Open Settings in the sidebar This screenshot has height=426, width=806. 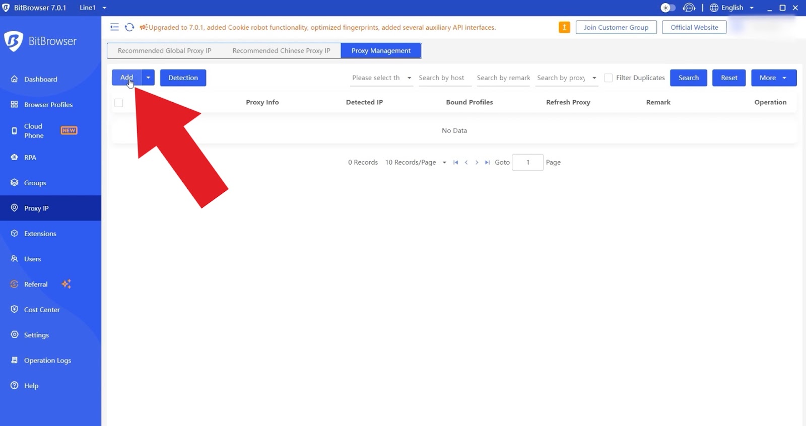click(50, 335)
